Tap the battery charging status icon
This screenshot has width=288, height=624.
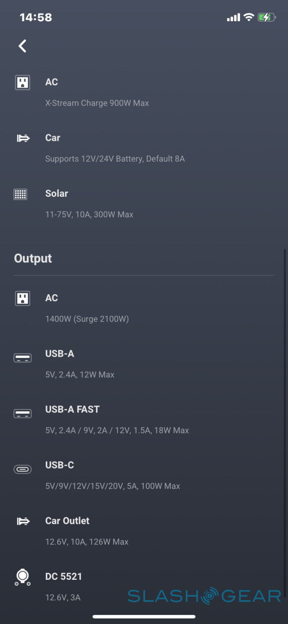[x=266, y=17]
